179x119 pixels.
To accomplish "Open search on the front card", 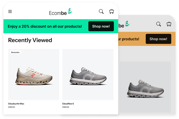I will (x=101, y=11).
